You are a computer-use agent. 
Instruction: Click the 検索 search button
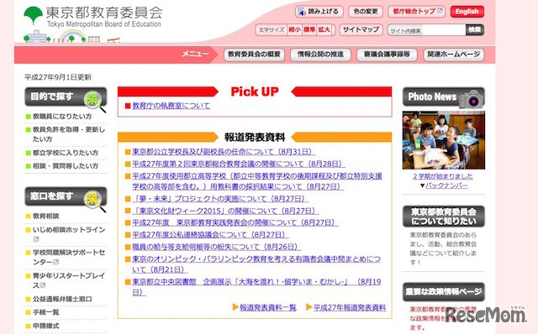tap(475, 30)
